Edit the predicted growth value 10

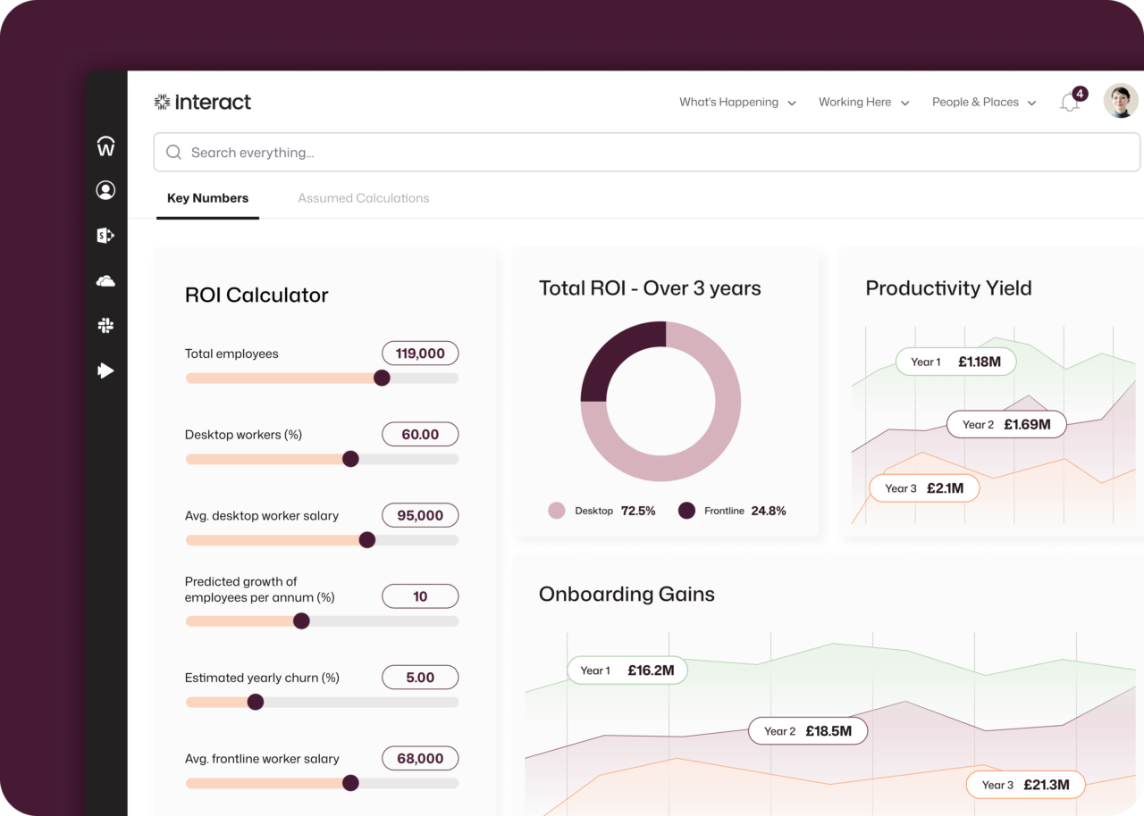pyautogui.click(x=420, y=596)
